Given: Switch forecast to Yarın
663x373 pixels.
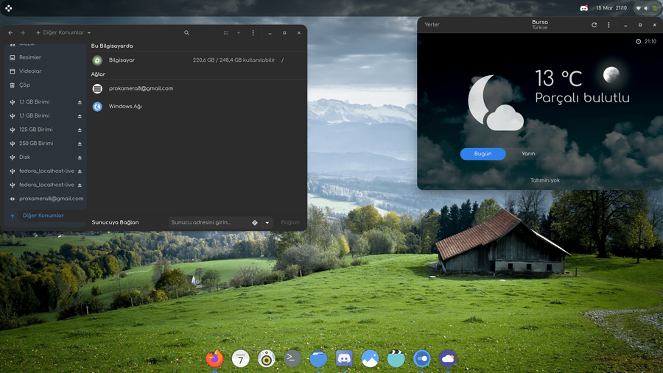Looking at the screenshot, I should (528, 154).
